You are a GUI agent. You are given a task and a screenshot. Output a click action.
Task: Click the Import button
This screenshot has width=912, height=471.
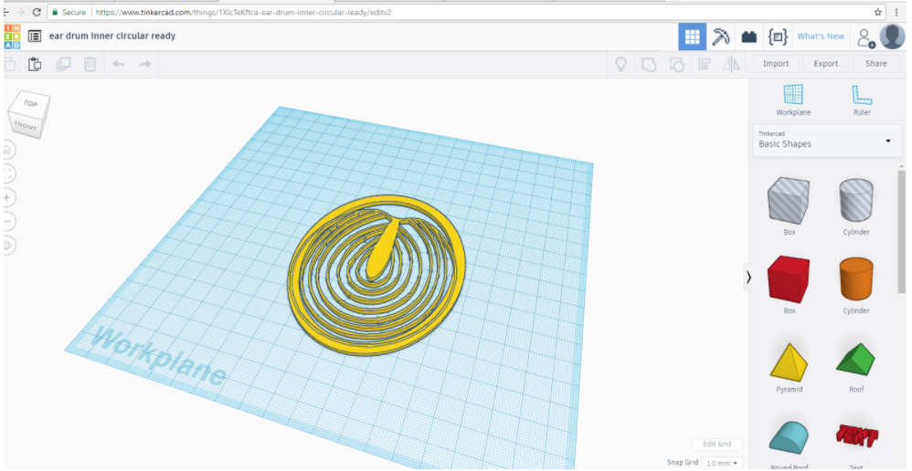[776, 64]
